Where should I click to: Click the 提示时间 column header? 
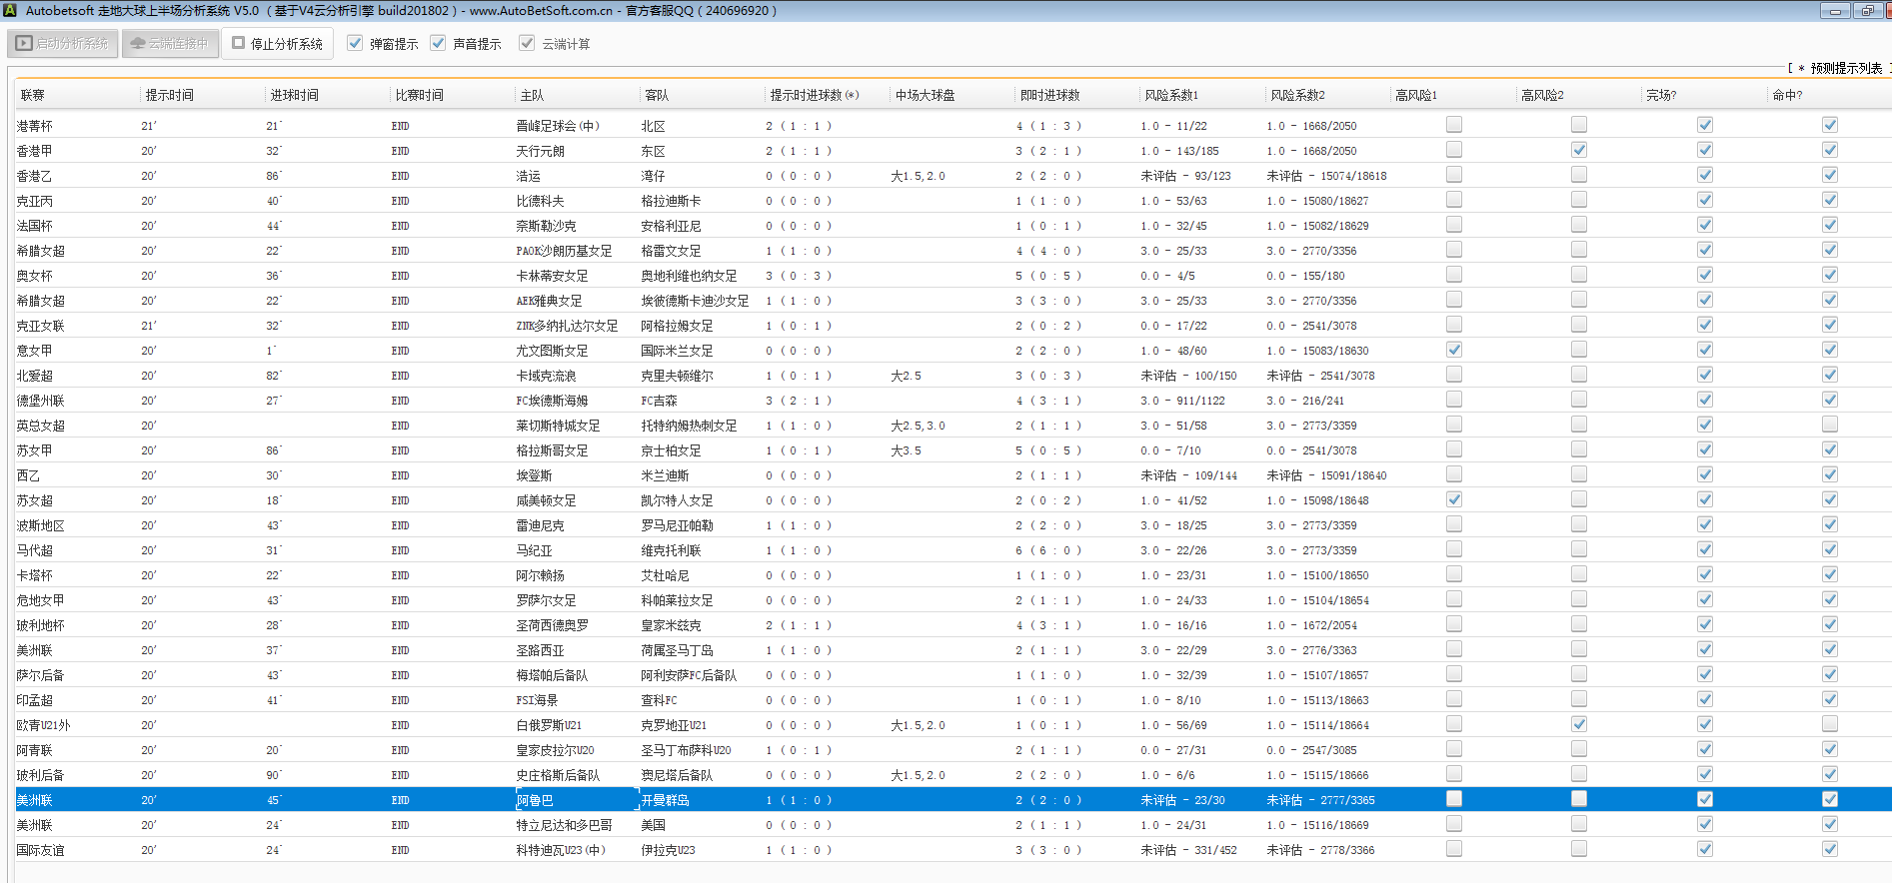(169, 95)
